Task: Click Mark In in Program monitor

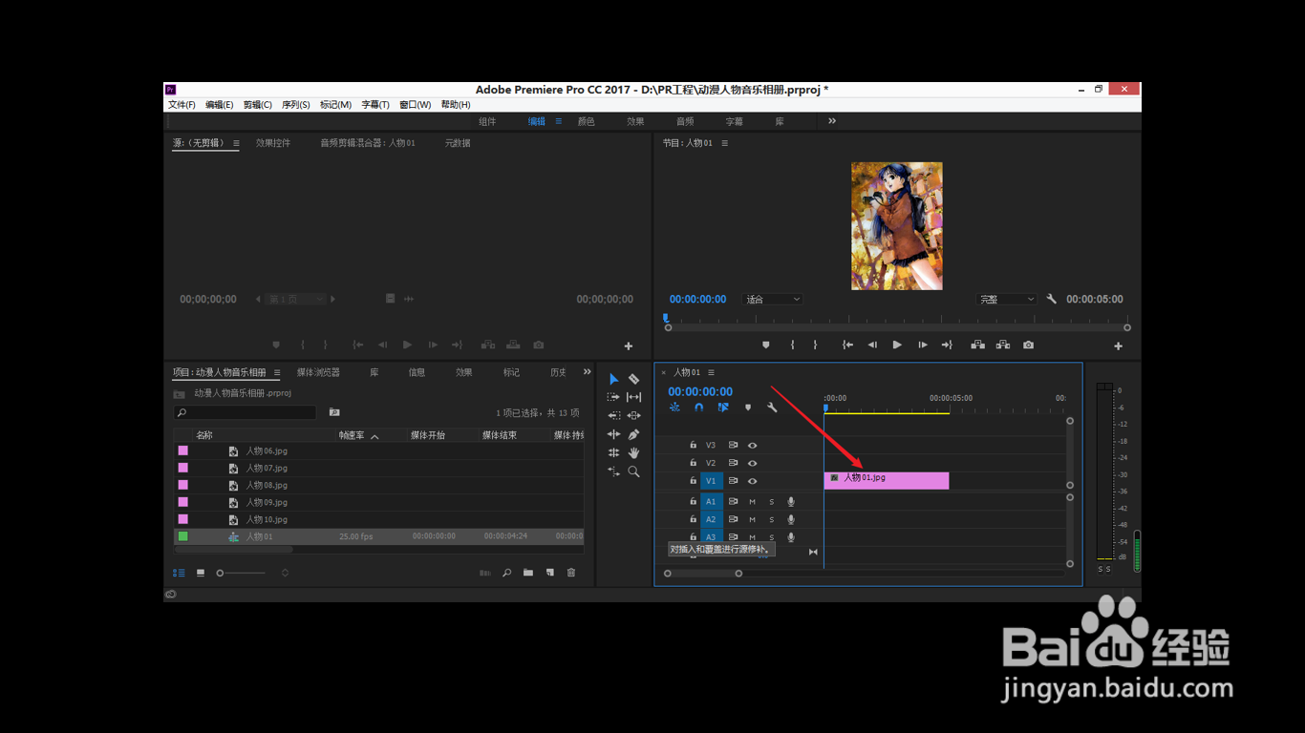Action: tap(792, 345)
